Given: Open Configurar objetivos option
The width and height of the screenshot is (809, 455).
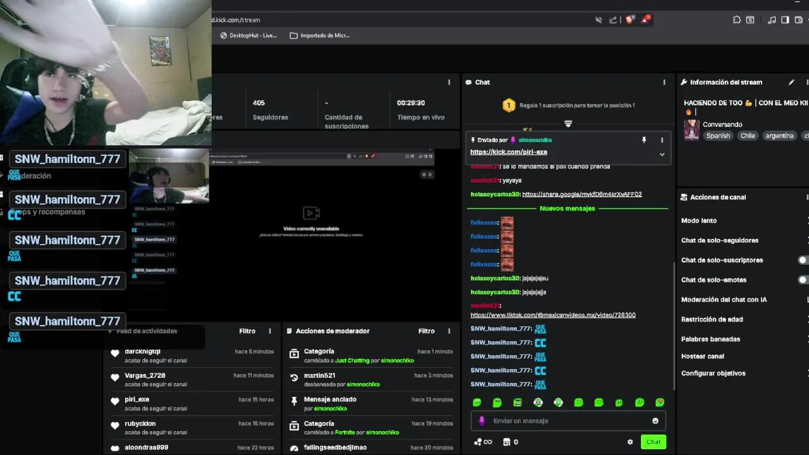Looking at the screenshot, I should (713, 373).
